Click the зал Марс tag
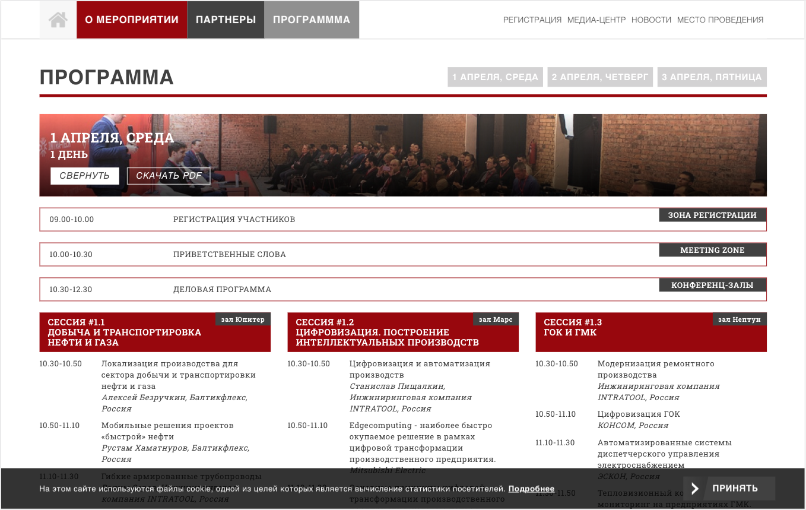Viewport: 806px width, 510px height. (496, 319)
